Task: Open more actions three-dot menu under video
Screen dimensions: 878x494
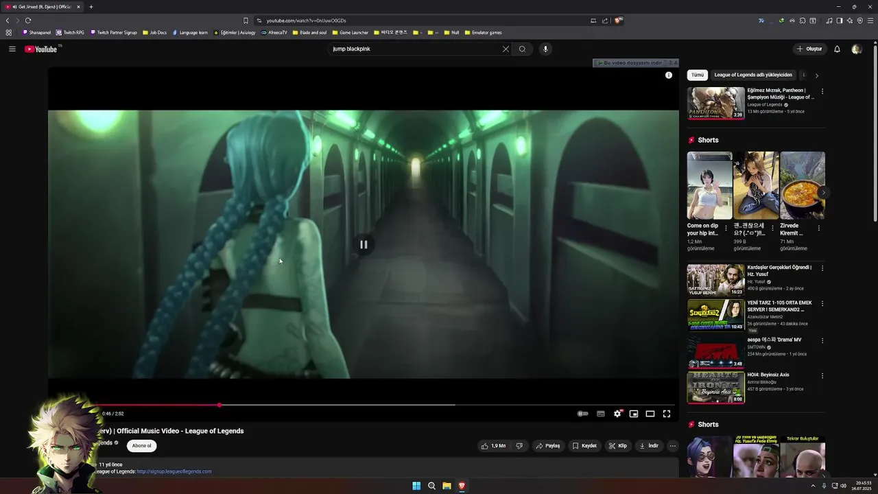Action: tap(673, 446)
